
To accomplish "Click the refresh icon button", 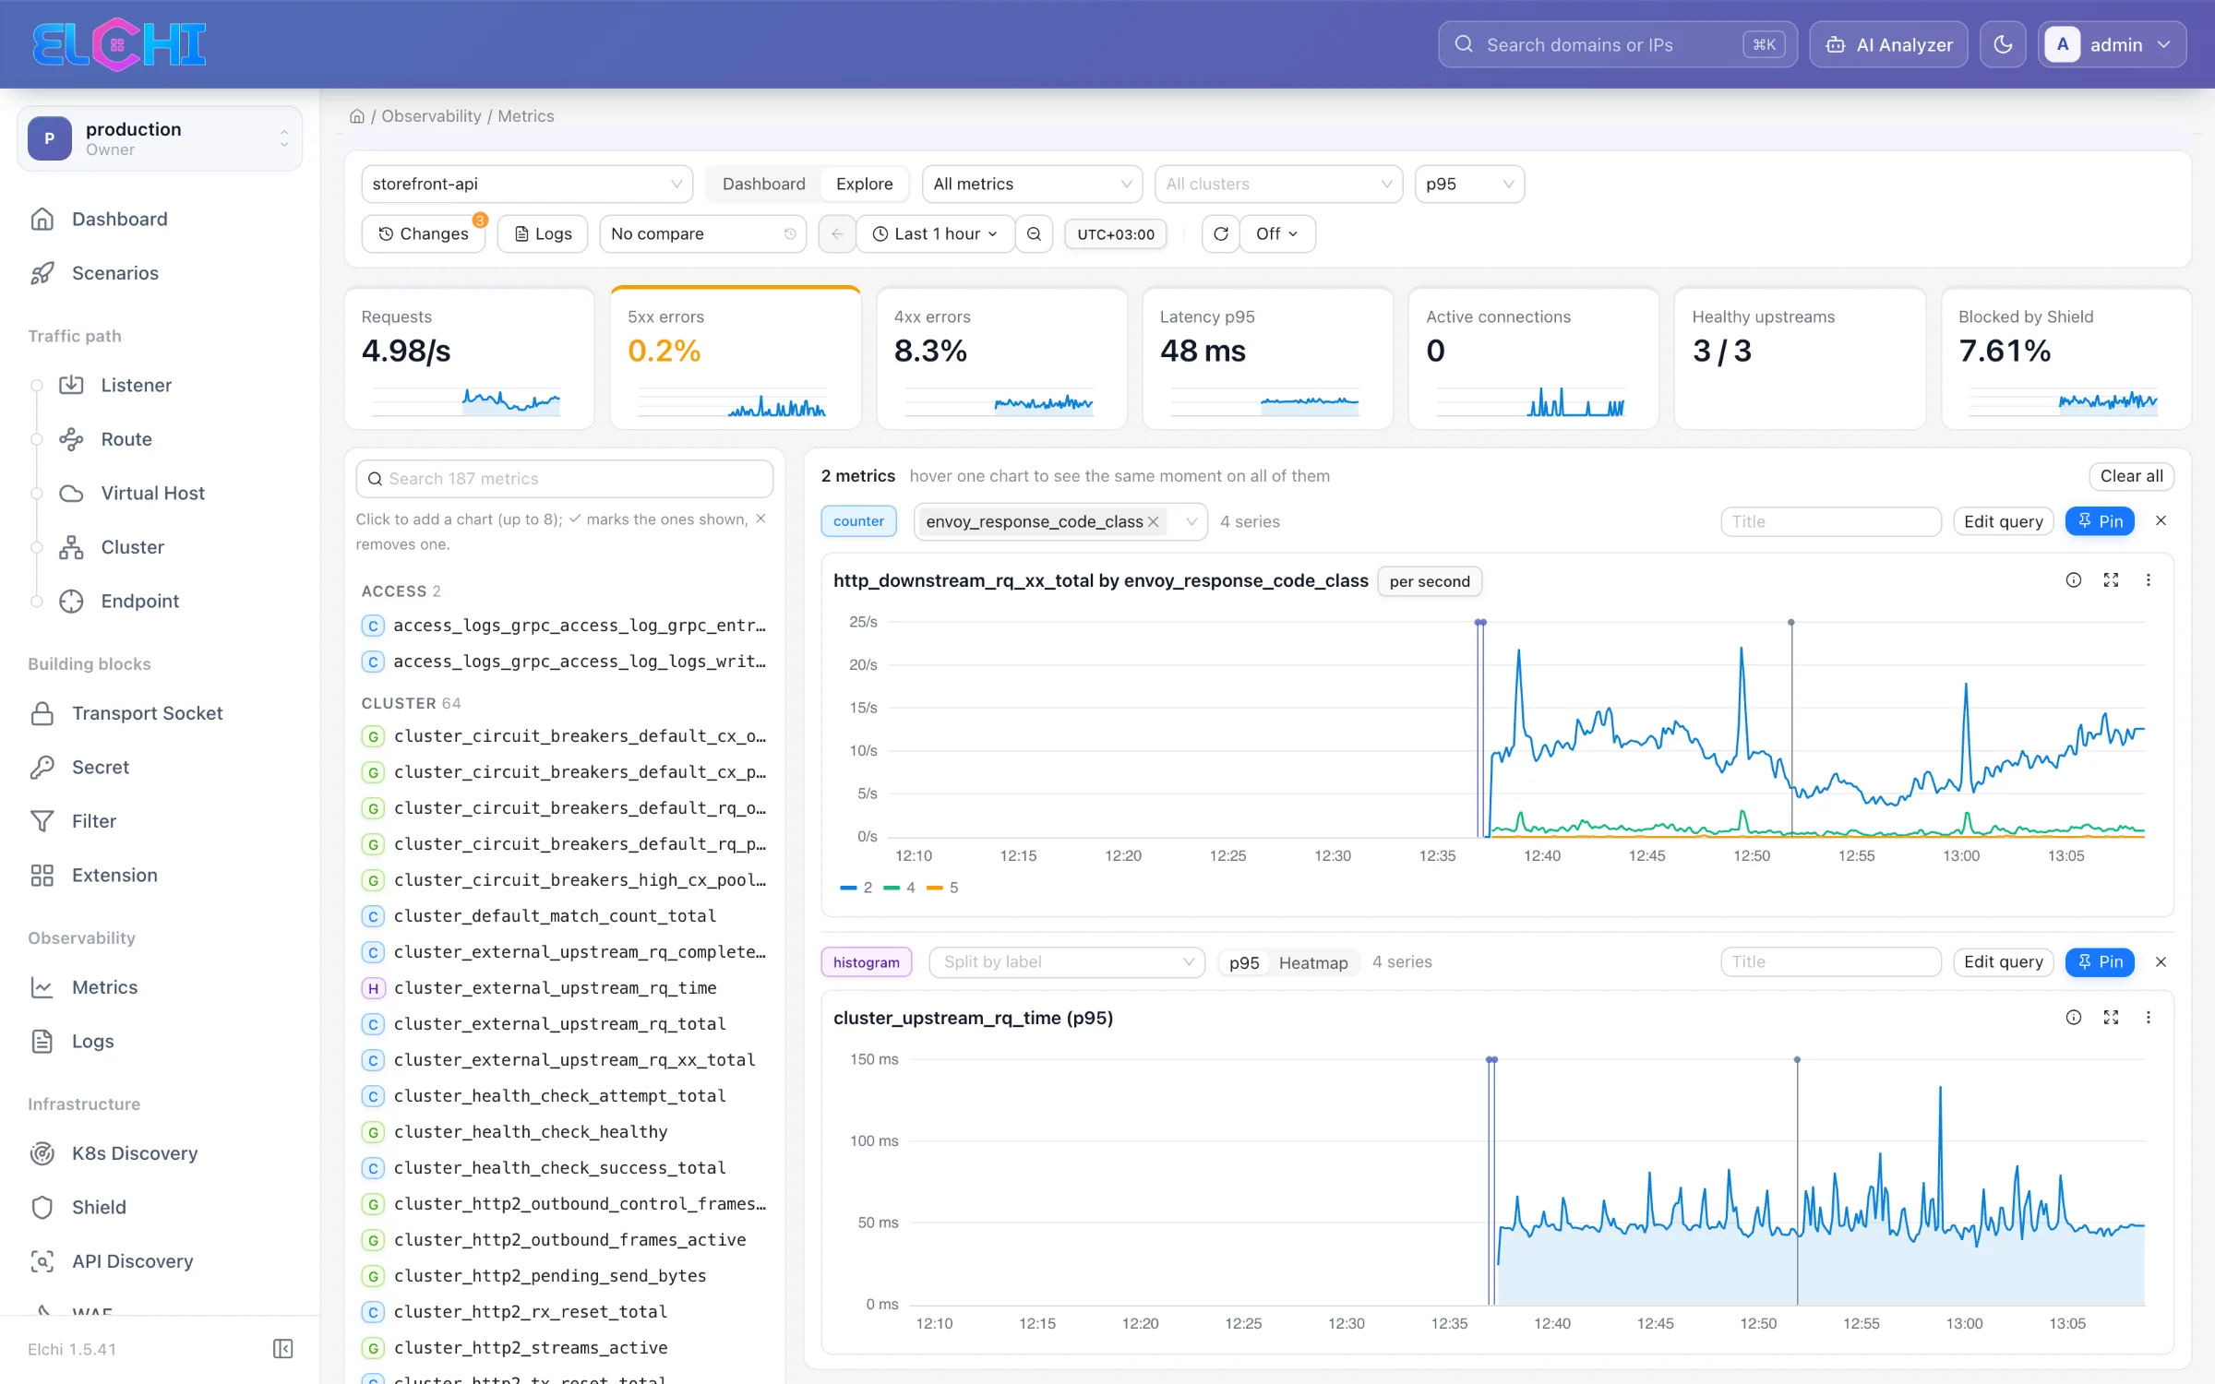I will 1220,233.
